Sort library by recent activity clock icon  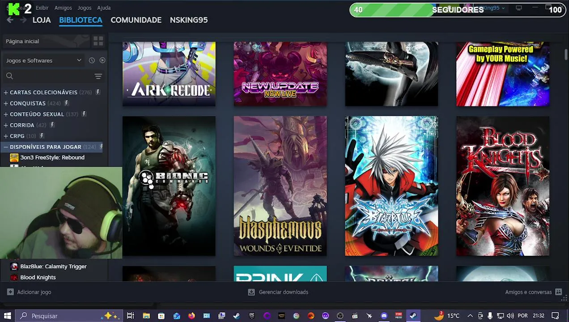[92, 60]
